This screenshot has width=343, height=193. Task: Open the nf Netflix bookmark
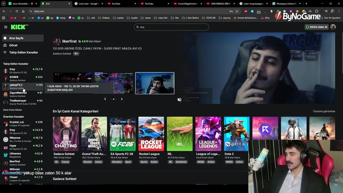(x=22, y=18)
